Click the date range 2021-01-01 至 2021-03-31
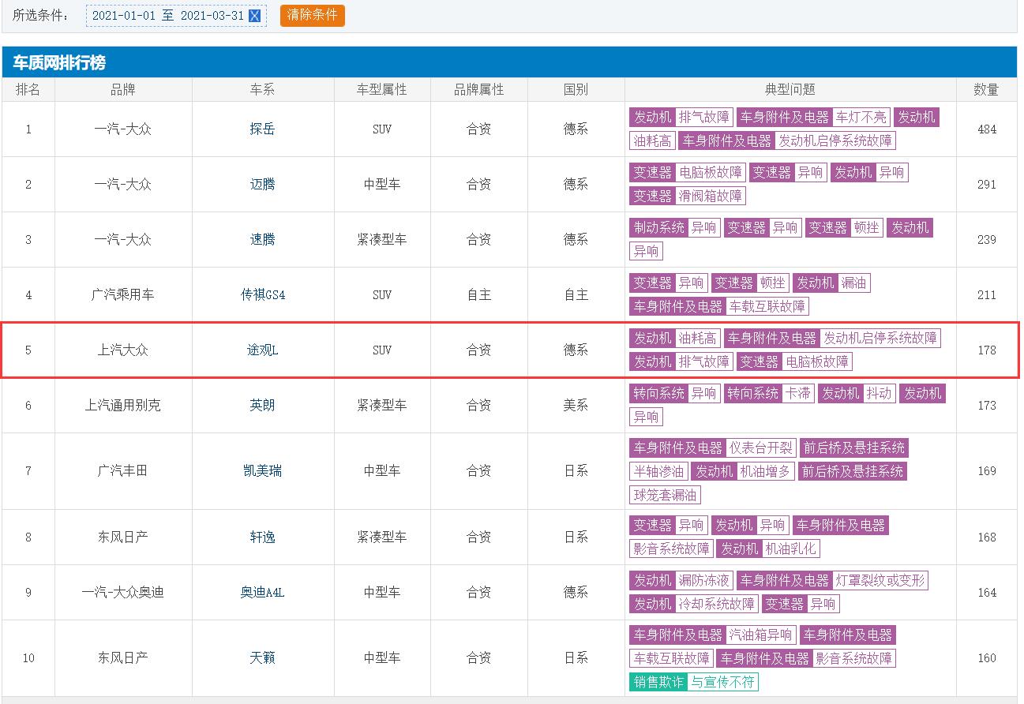 pos(168,16)
